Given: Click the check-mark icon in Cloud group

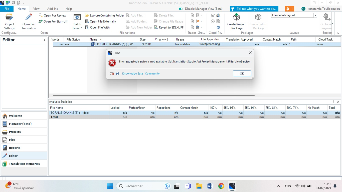Looking at the screenshot, I should click(213, 15).
